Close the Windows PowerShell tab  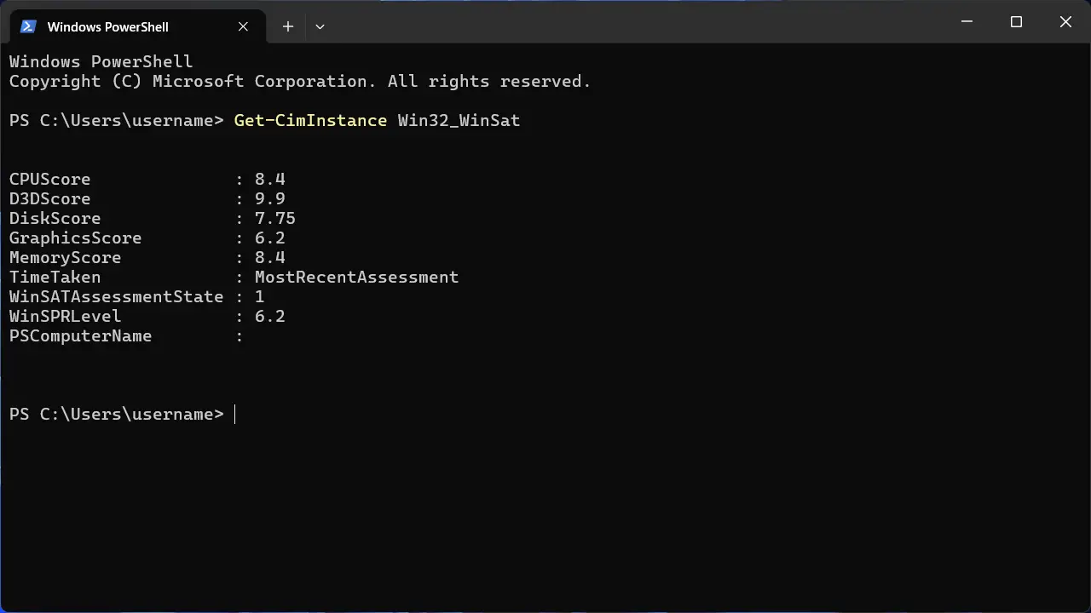[x=243, y=26]
